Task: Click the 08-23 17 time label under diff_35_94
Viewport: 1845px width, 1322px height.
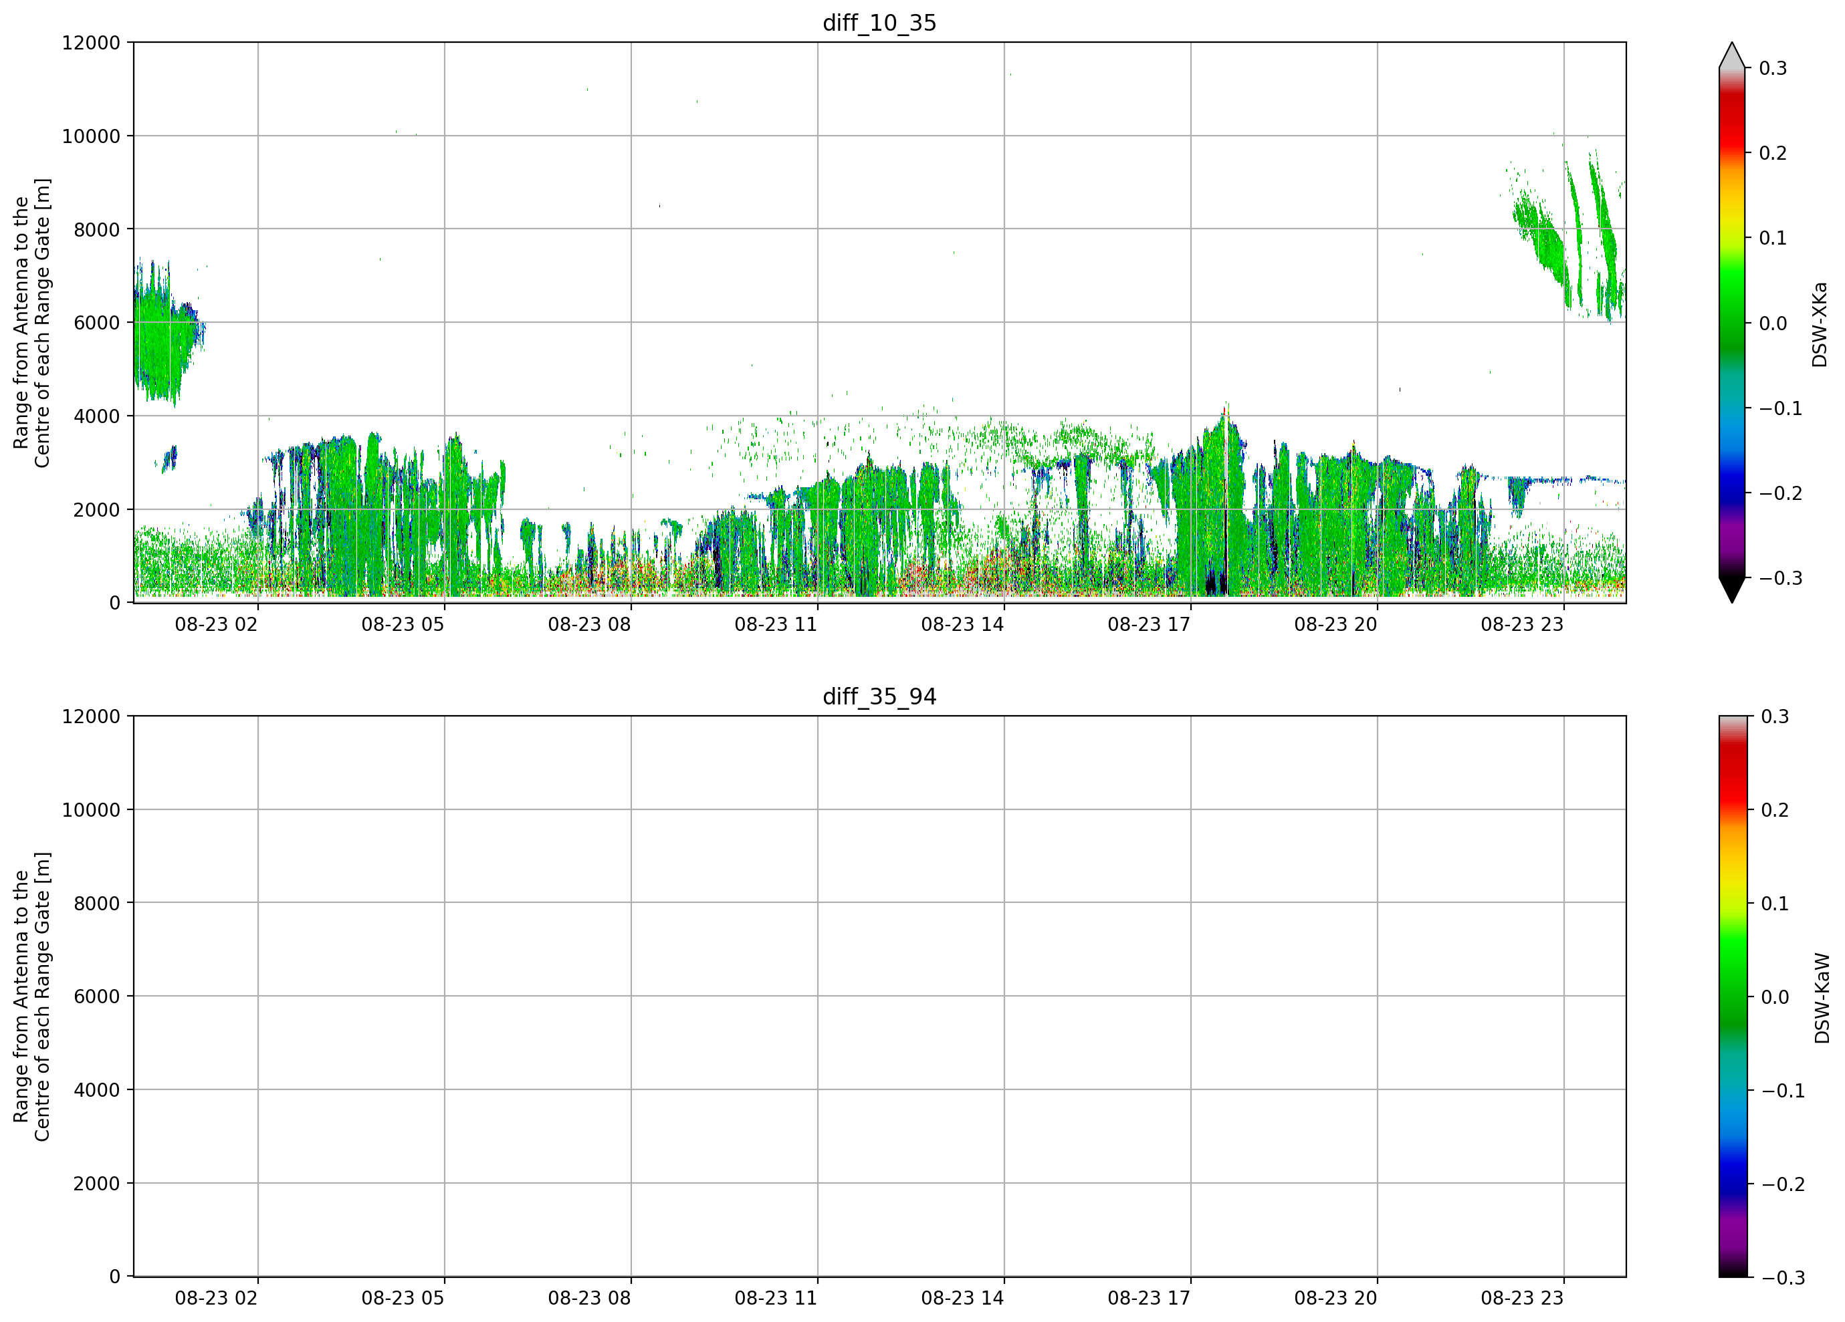Action: click(1149, 1299)
